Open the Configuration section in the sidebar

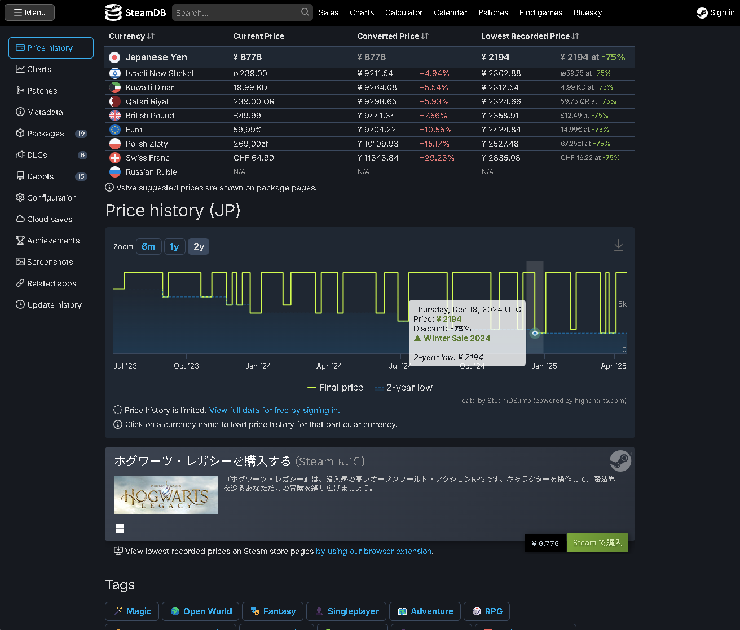pyautogui.click(x=51, y=197)
